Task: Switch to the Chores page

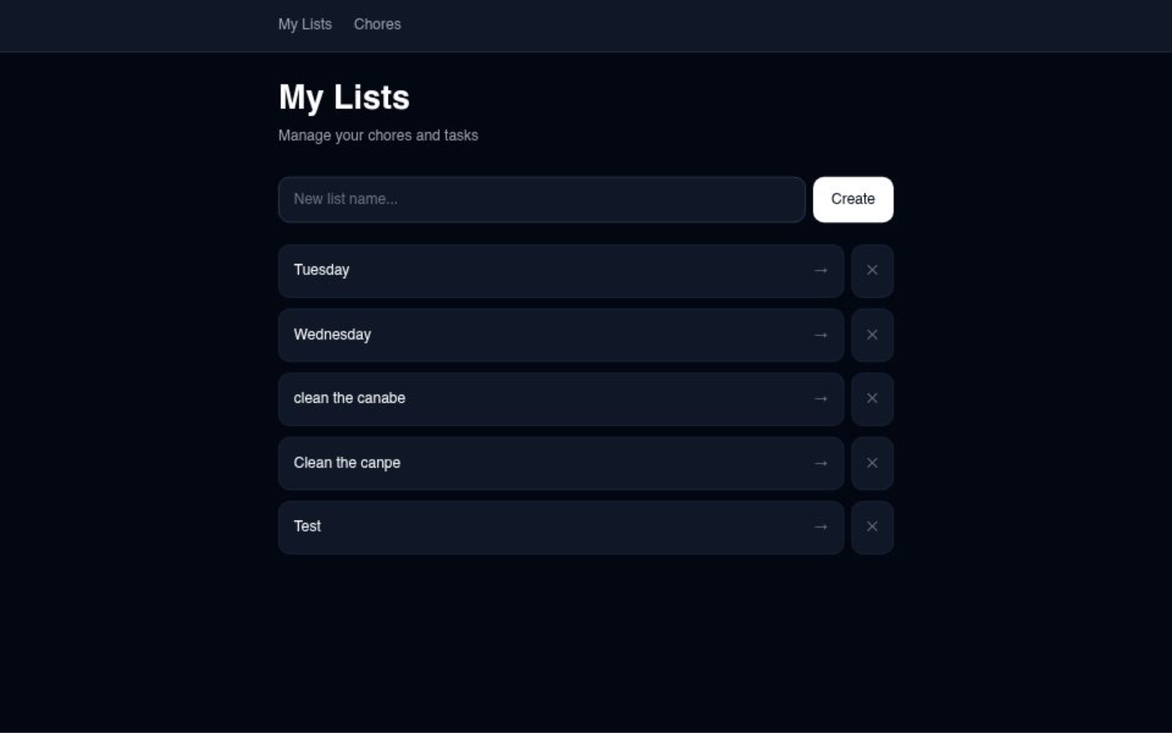Action: [x=377, y=24]
